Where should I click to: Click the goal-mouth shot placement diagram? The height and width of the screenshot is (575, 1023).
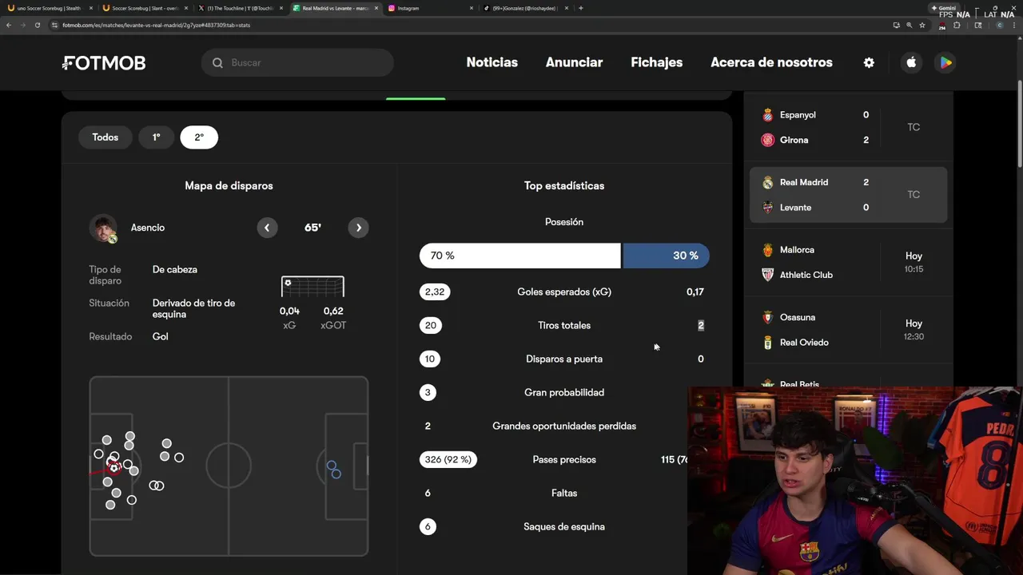tap(312, 287)
